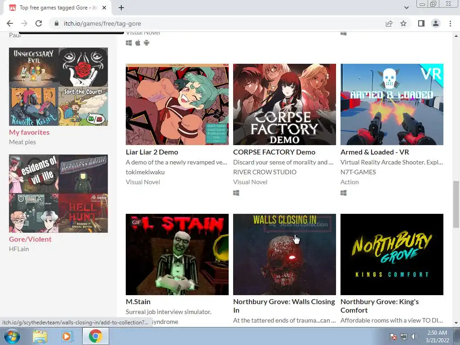Image resolution: width=460 pixels, height=345 pixels.
Task: Open Chrome three-dot menu
Action: coord(450,23)
